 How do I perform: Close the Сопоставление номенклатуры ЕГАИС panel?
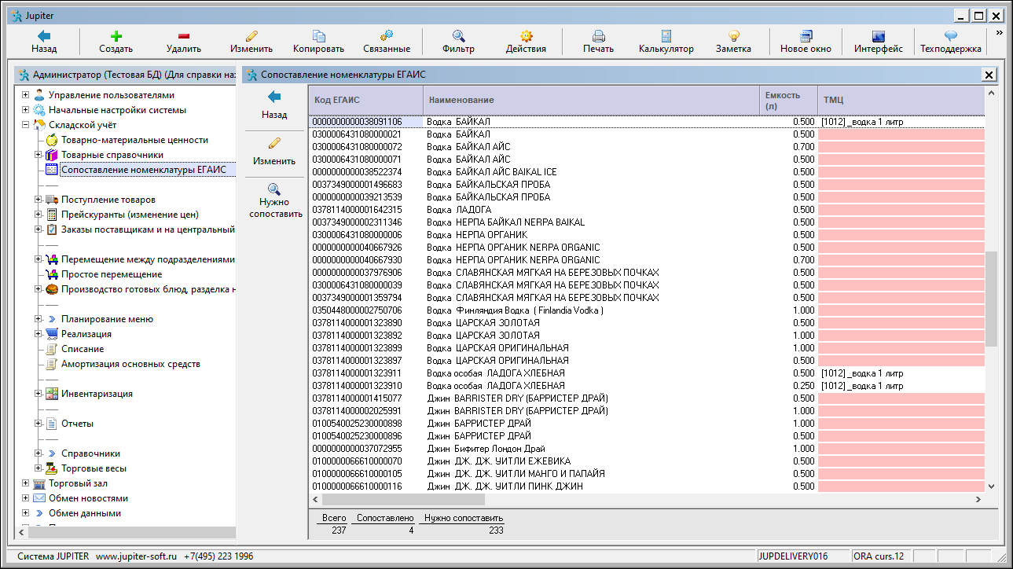pos(989,75)
